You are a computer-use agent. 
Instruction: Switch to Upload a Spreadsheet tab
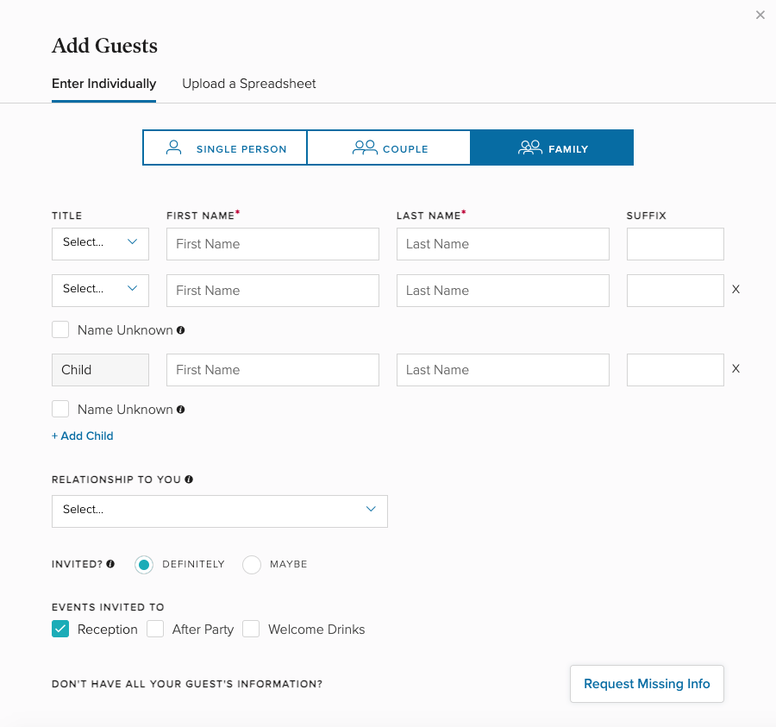tap(248, 84)
